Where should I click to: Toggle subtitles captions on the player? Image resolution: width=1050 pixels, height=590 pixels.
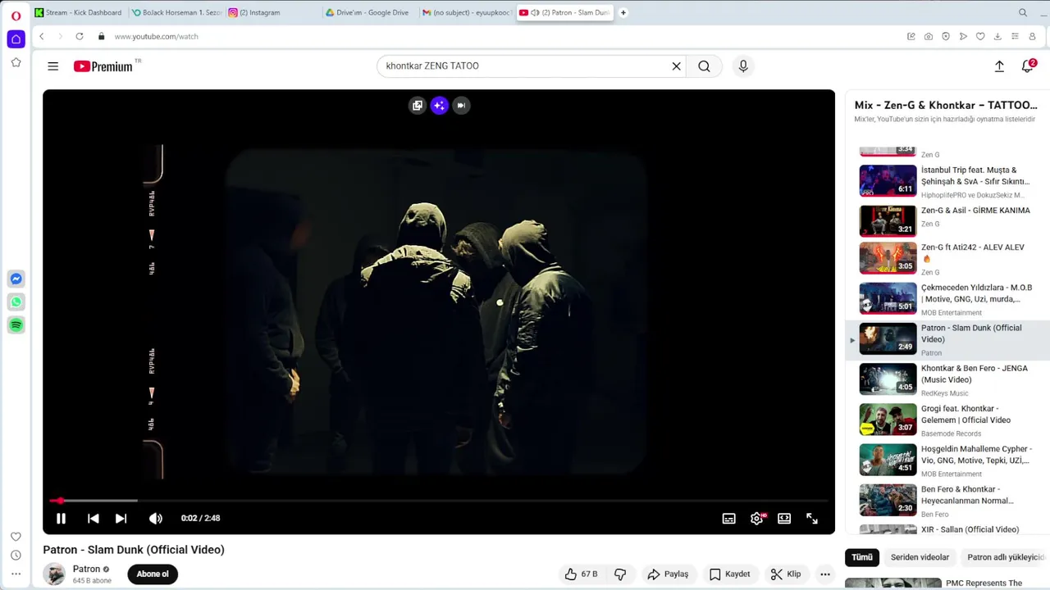click(728, 518)
